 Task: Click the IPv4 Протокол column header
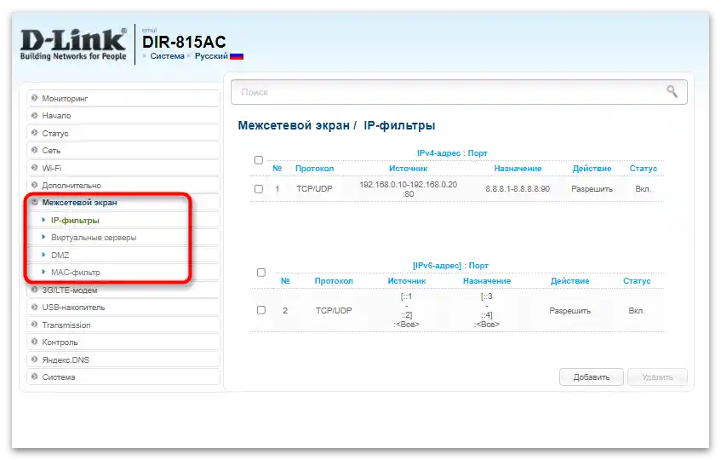coord(314,169)
